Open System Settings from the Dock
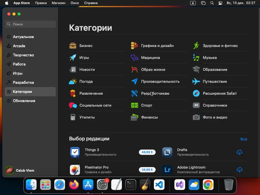This screenshot has height=195, width=260. pyautogui.click(x=102, y=185)
